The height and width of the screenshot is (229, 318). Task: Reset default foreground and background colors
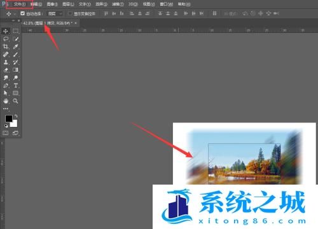(6, 126)
